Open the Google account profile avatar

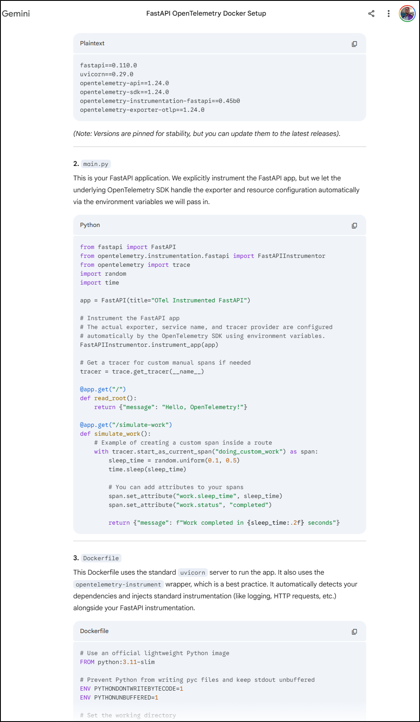(x=407, y=14)
